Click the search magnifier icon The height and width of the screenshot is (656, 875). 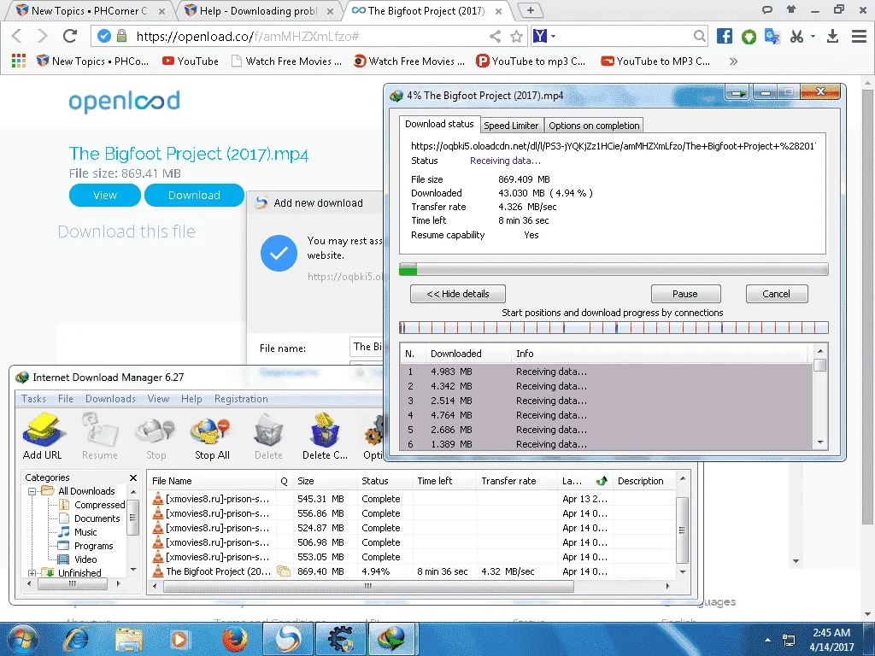click(x=699, y=36)
